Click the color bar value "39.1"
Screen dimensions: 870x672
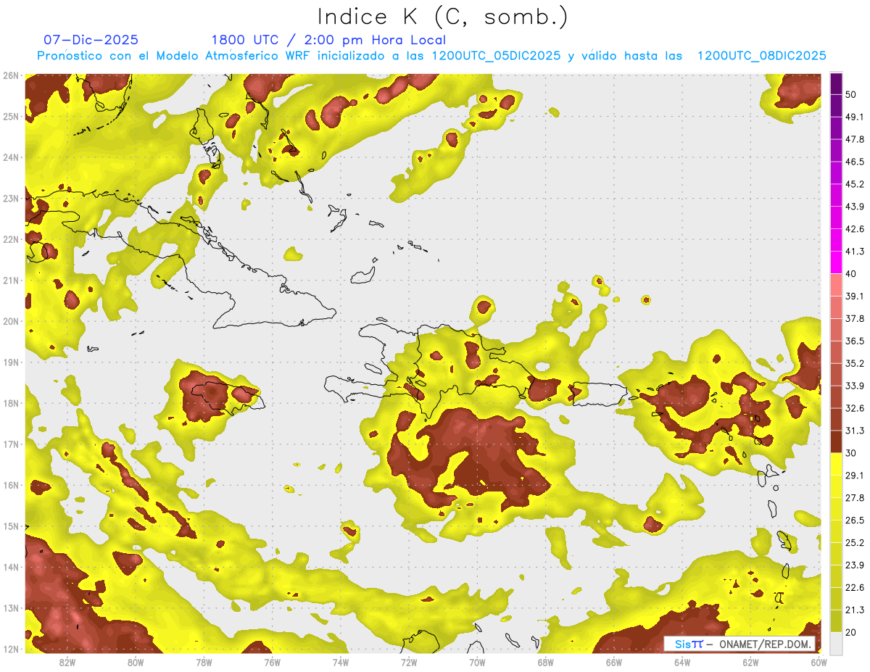[855, 296]
